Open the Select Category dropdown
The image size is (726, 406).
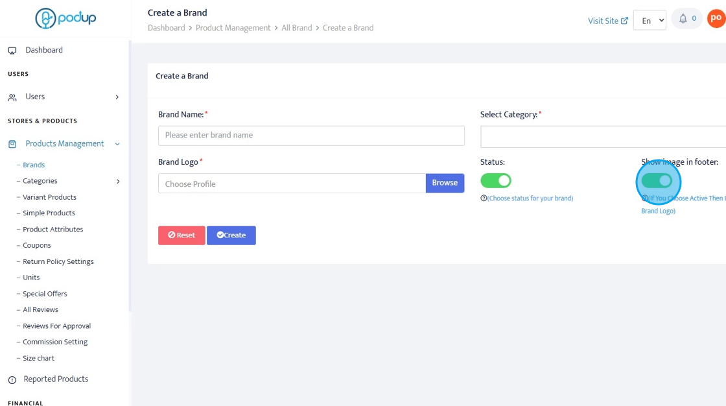pyautogui.click(x=603, y=137)
